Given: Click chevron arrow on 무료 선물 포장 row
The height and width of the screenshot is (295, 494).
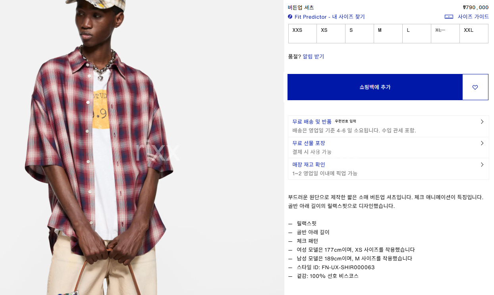Looking at the screenshot, I should [x=482, y=143].
